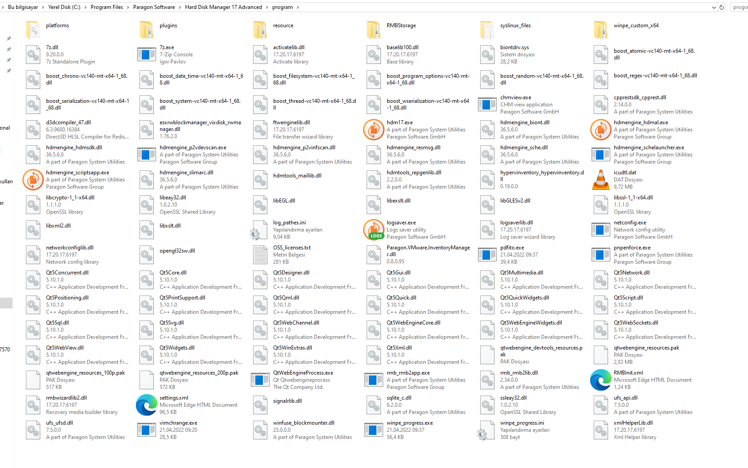Select the file named xmlHelperLib.dll
The image size is (748, 468).
pos(633,423)
